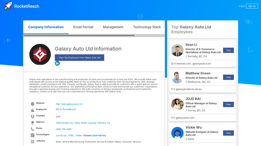This screenshot has width=261, height=146.
Task: View Sean Li's profile
Action: (x=228, y=50)
